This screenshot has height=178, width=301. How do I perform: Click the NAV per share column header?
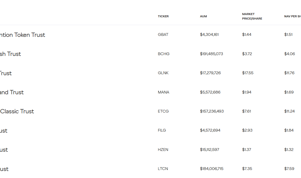point(292,16)
